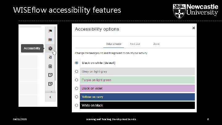Close the Accessibility options dialog
The width and height of the screenshot is (222, 125).
tap(194, 28)
